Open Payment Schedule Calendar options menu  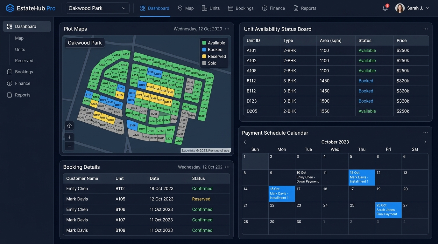(x=426, y=133)
